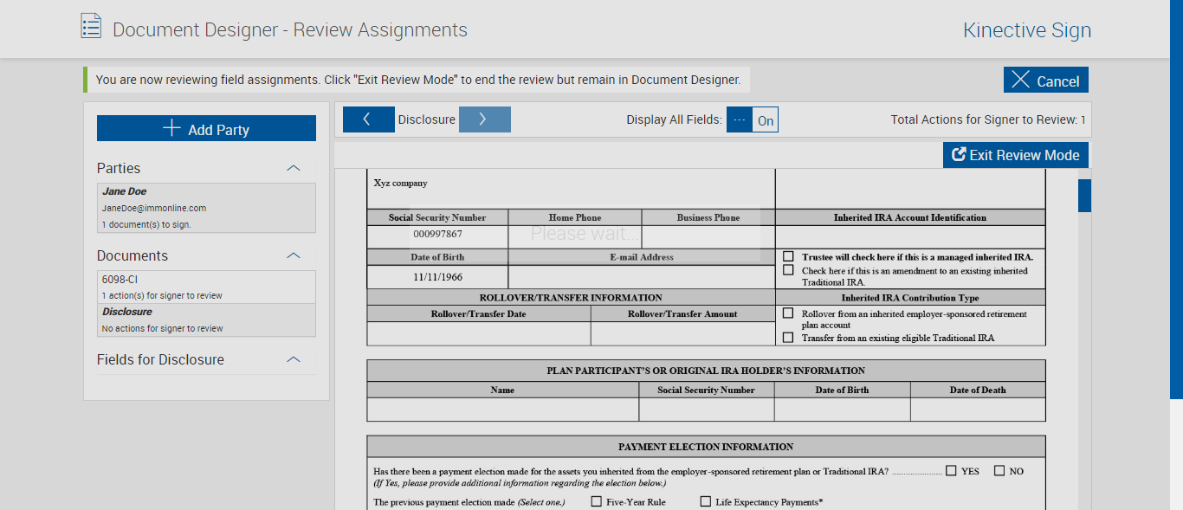The image size is (1183, 510).
Task: Check the NO payment election box
Action: pyautogui.click(x=999, y=471)
